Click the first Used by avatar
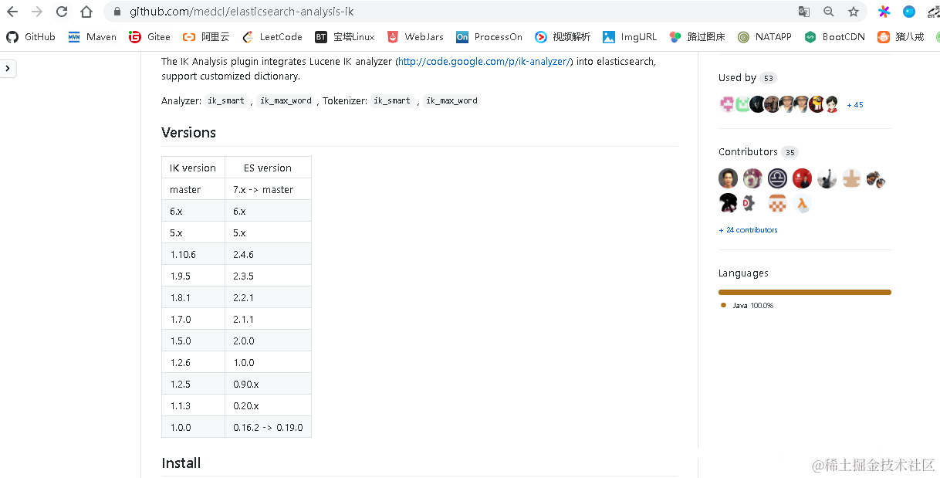The width and height of the screenshot is (940, 478). coord(726,104)
